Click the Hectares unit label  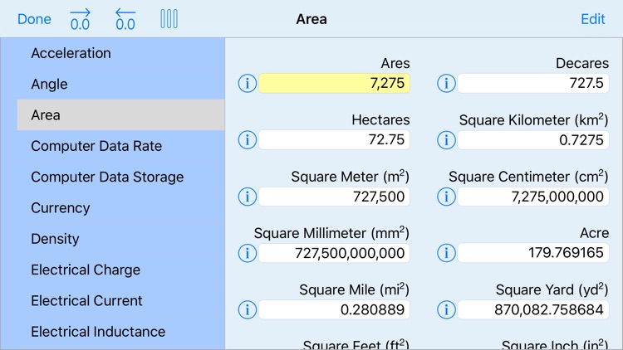point(380,119)
